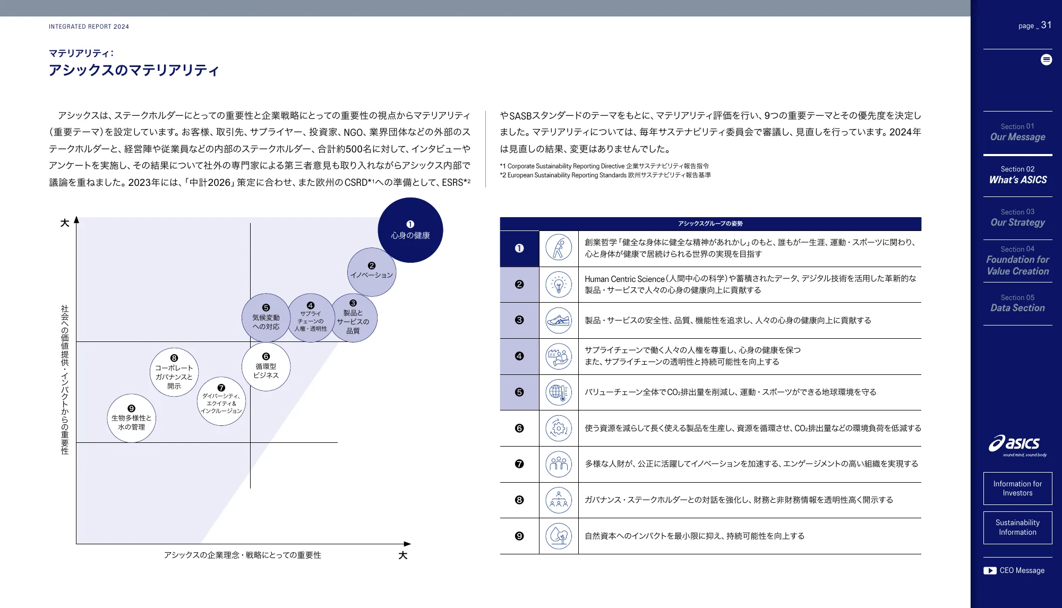Open Information for Investors button

tap(1017, 488)
